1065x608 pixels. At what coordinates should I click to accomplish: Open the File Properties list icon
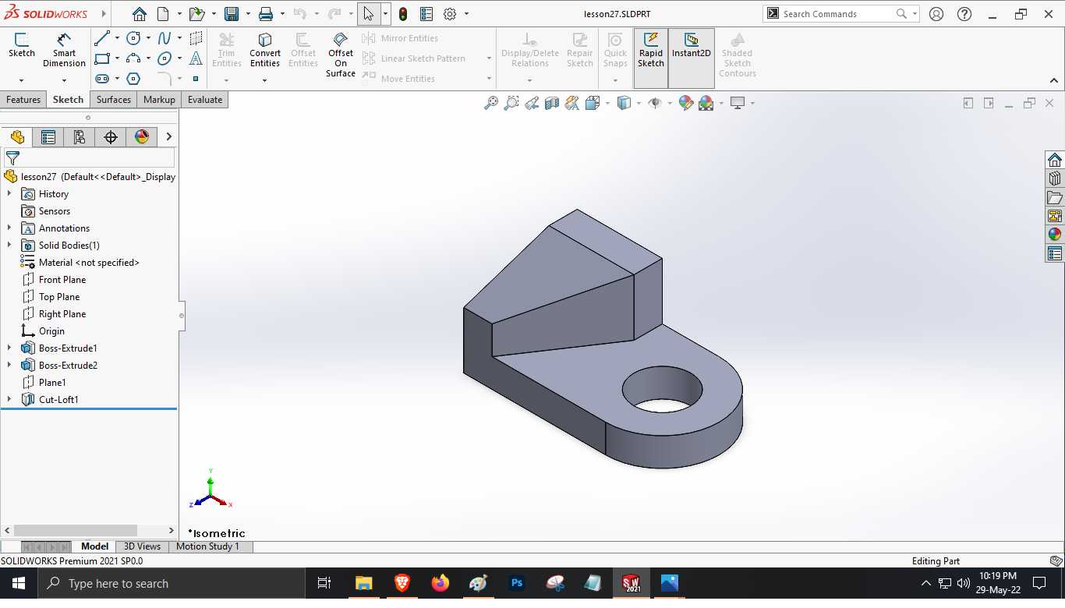click(x=426, y=14)
